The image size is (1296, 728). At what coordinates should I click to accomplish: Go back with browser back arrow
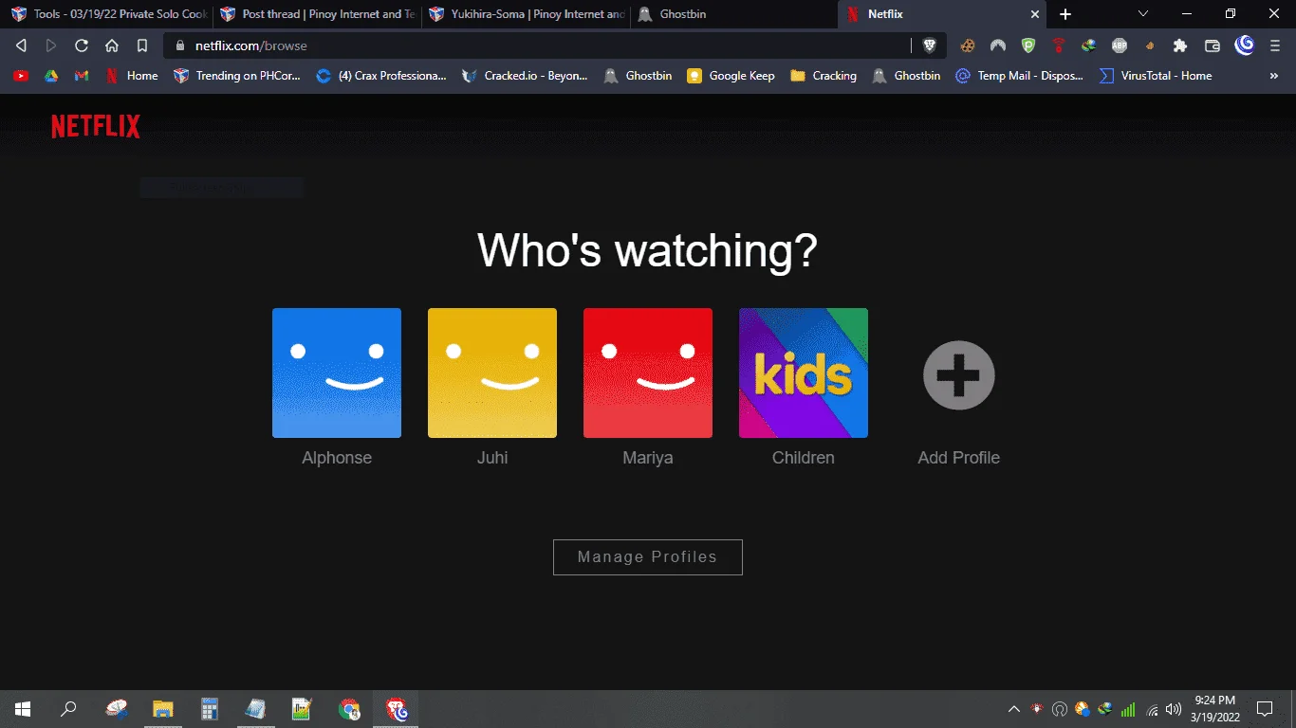[21, 45]
